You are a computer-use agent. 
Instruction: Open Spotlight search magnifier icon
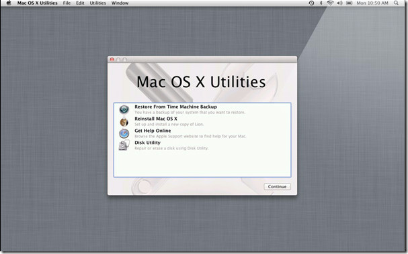click(396, 3)
